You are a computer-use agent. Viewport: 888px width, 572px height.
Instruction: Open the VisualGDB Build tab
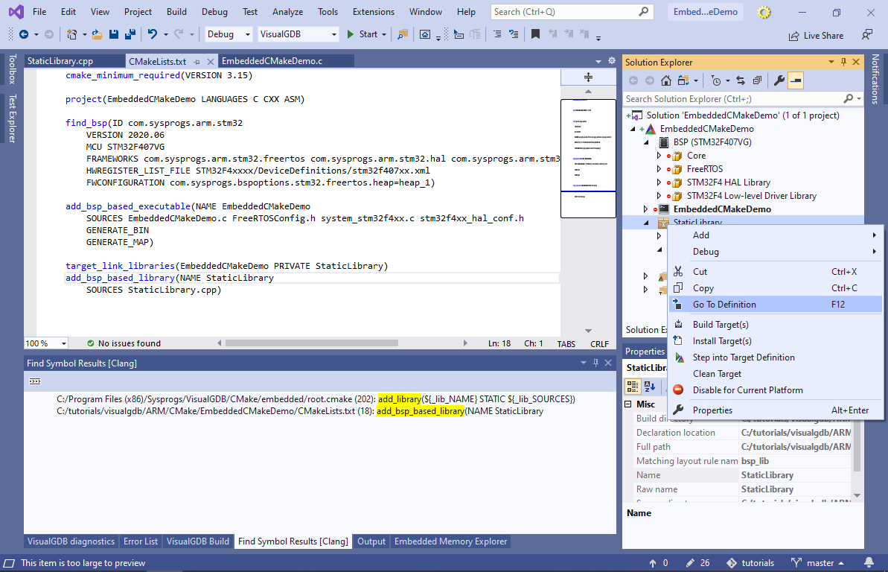click(198, 541)
